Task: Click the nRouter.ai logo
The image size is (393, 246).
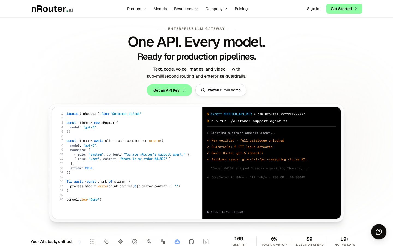Action: [52, 9]
